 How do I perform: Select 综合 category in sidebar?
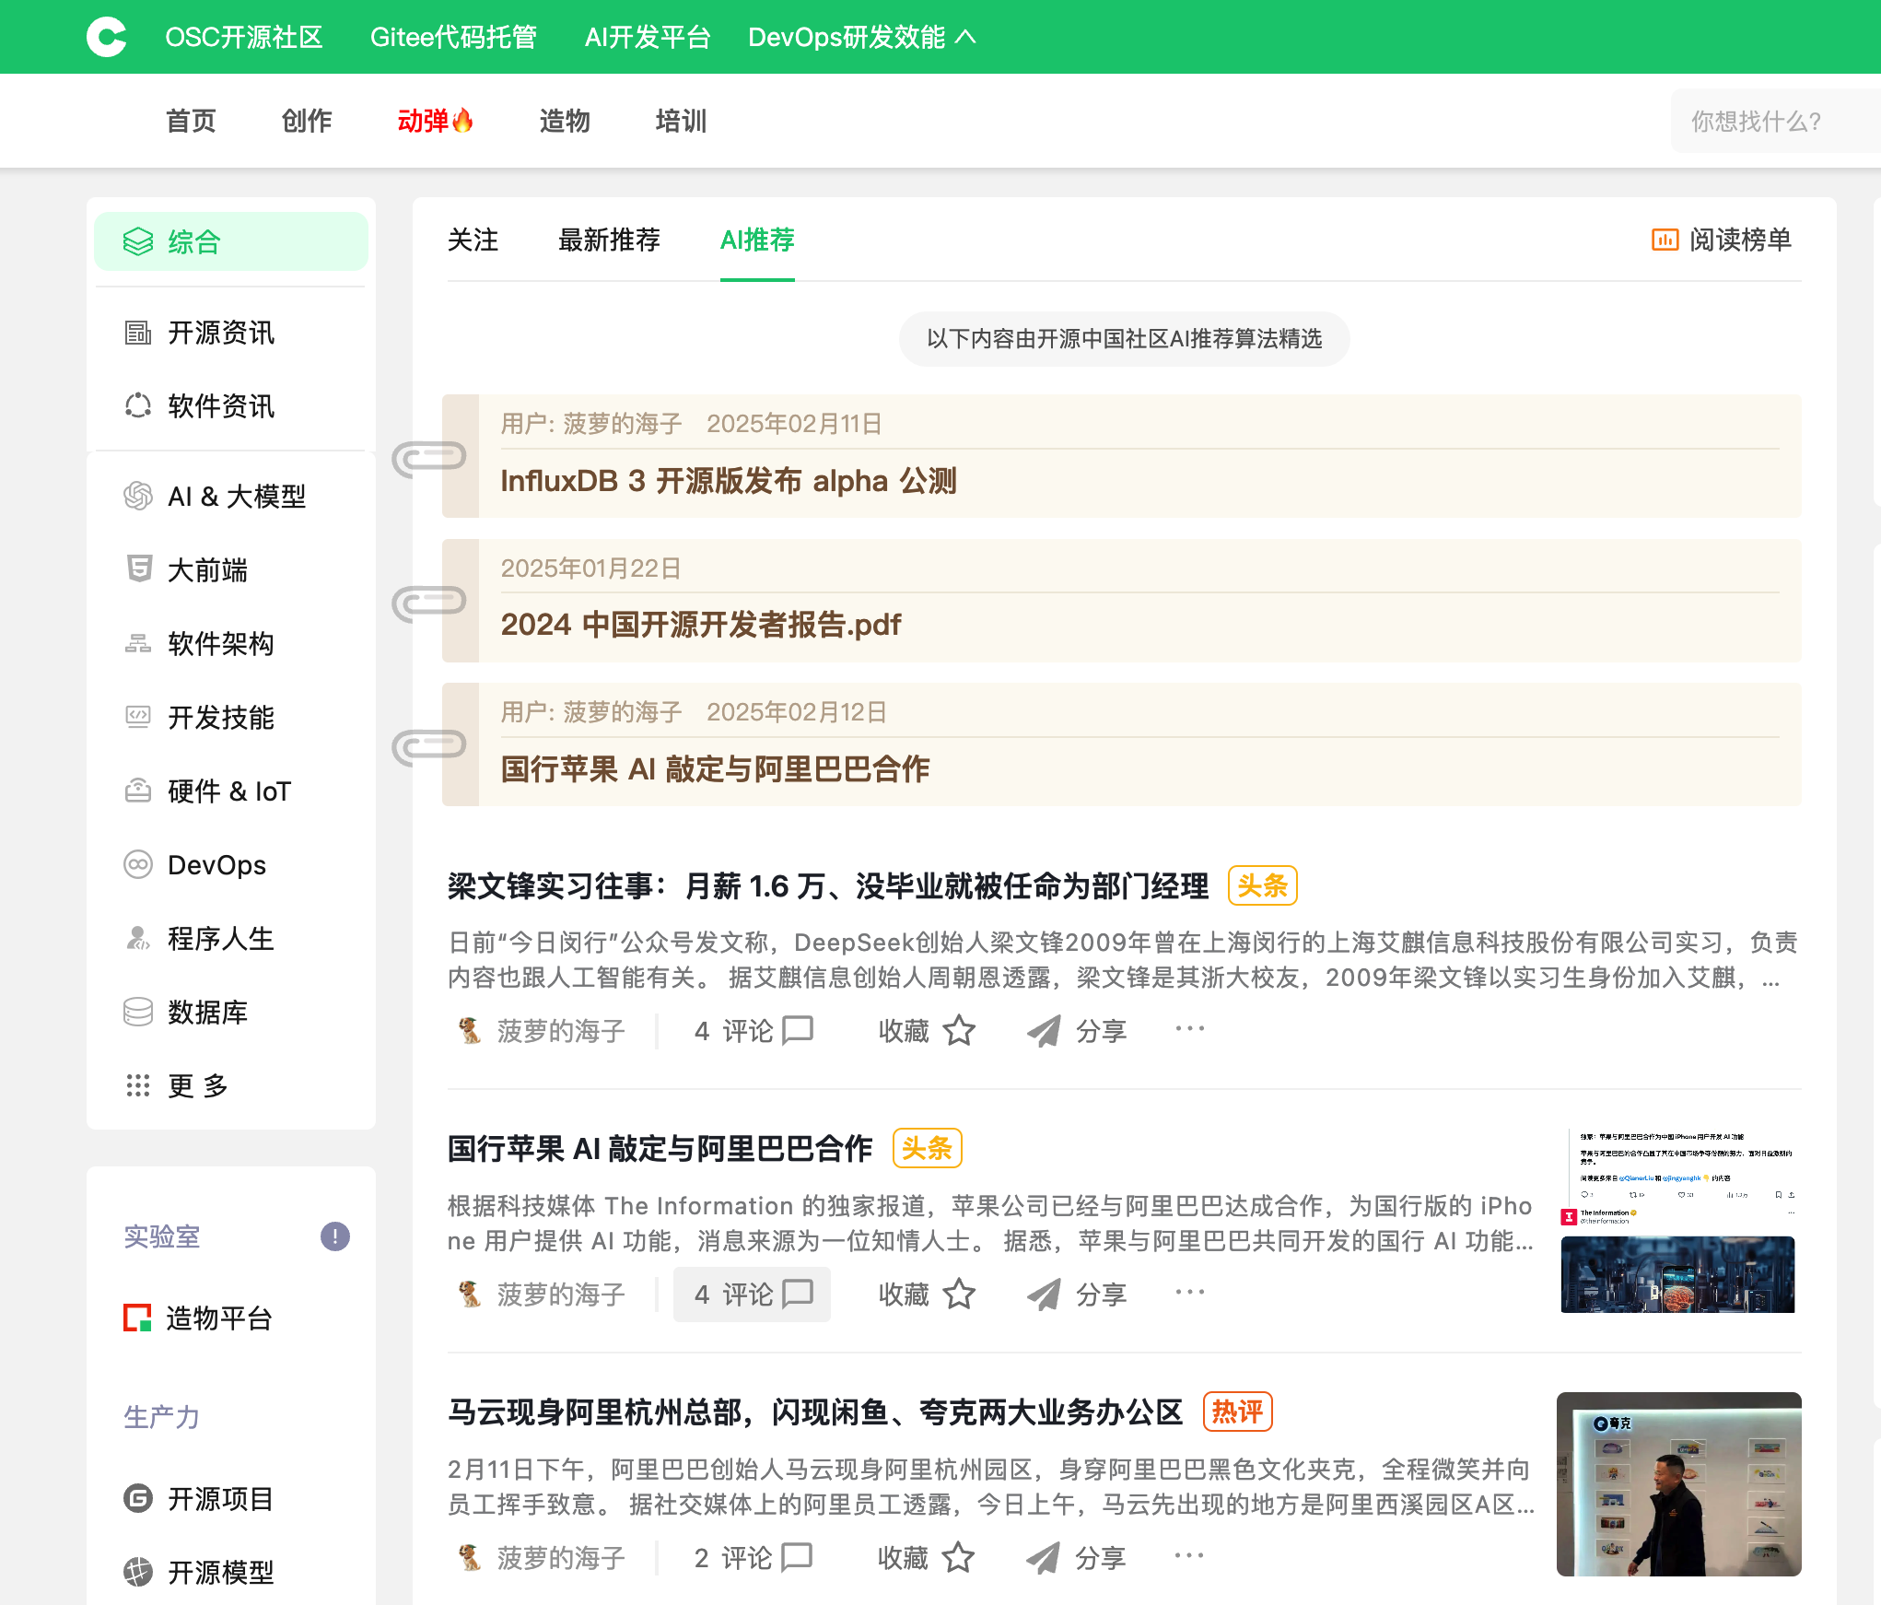pyautogui.click(x=231, y=241)
